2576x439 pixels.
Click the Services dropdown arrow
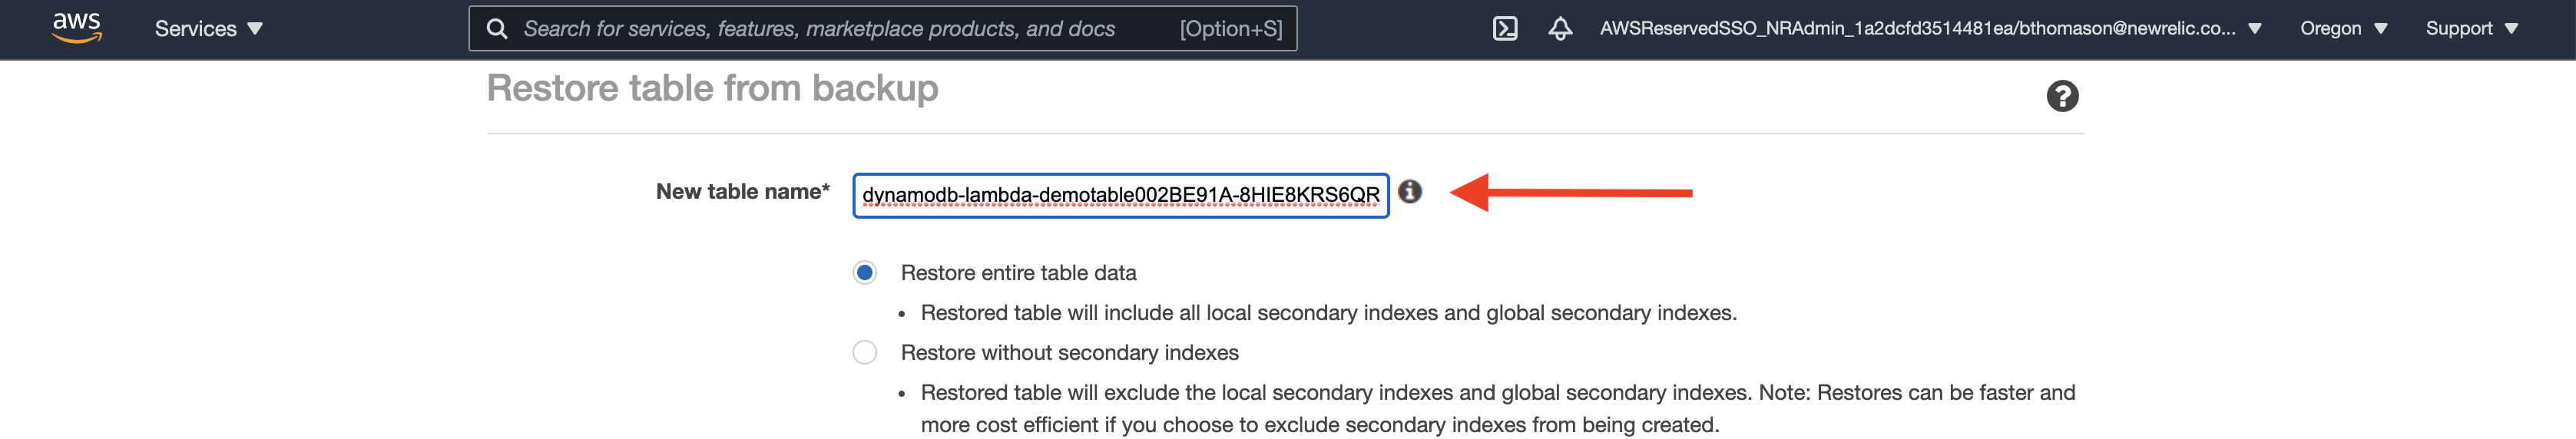255,29
